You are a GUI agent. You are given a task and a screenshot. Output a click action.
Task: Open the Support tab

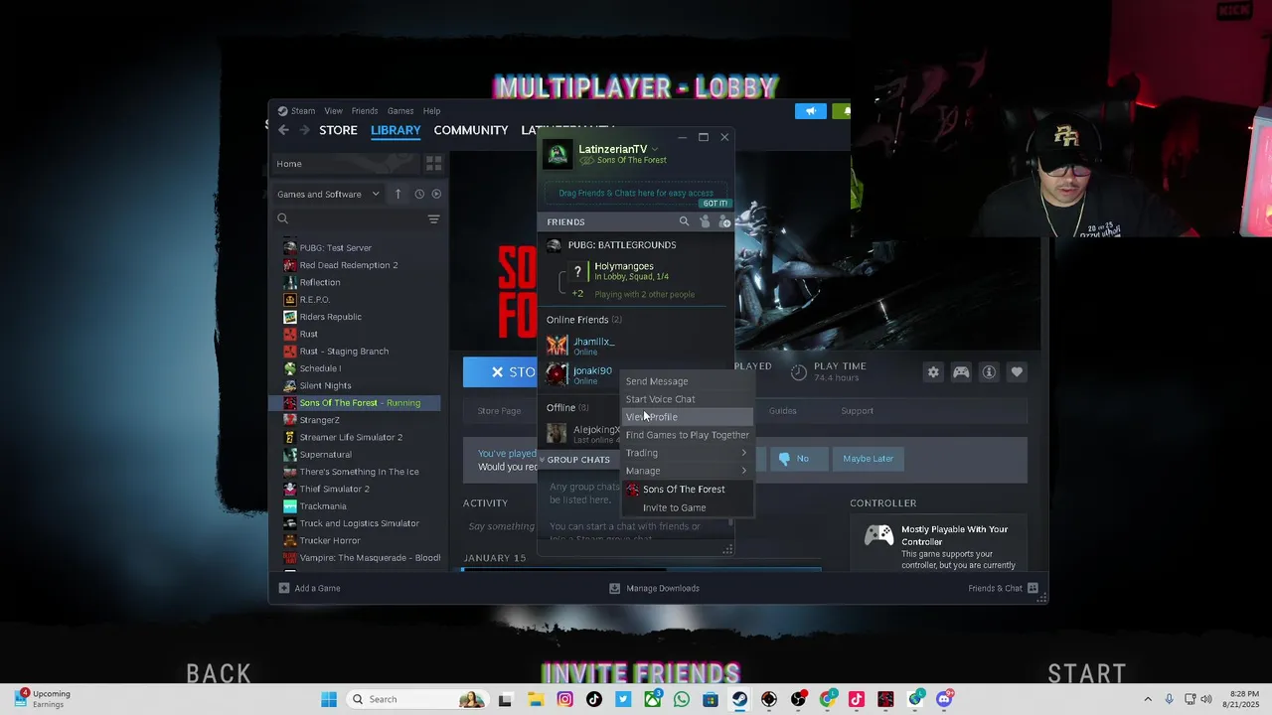tap(857, 411)
